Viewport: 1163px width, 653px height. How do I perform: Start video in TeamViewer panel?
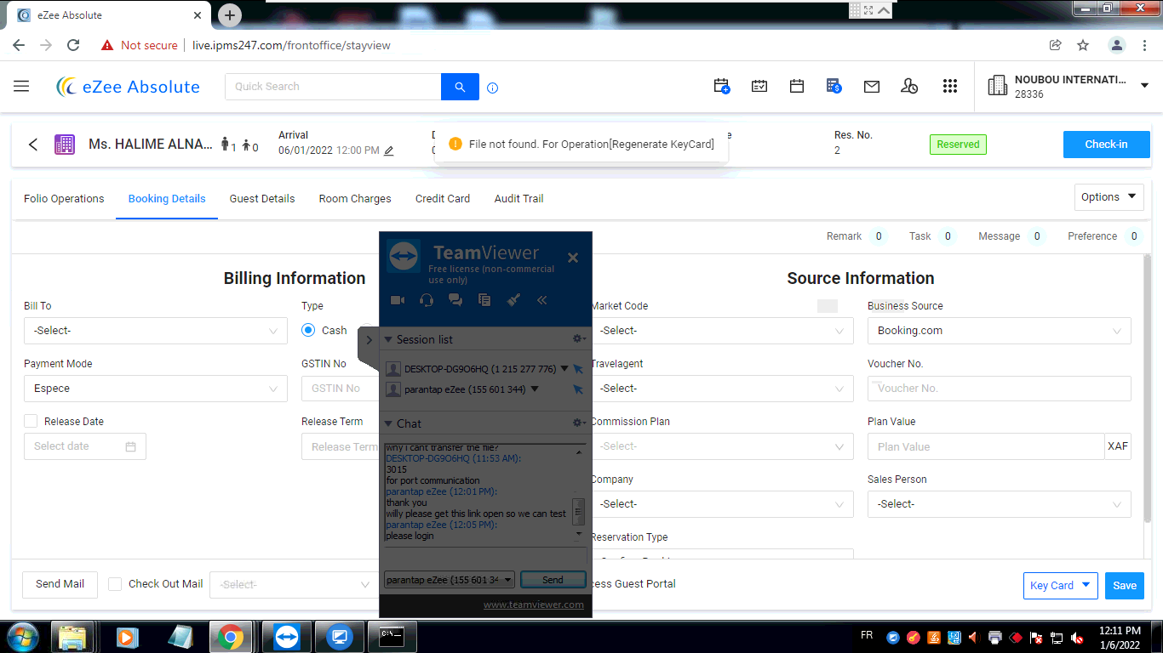pos(398,299)
